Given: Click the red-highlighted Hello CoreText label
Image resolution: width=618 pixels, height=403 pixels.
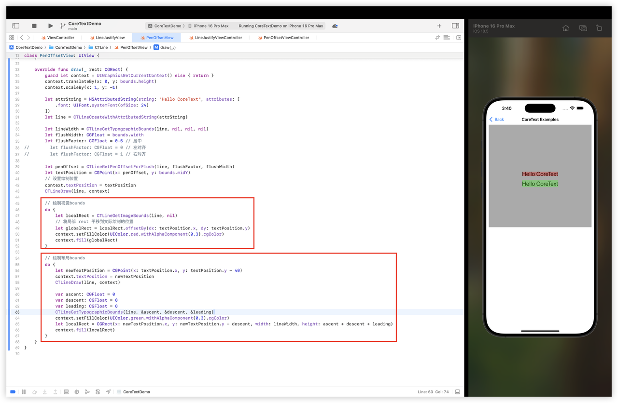Looking at the screenshot, I should pos(540,174).
